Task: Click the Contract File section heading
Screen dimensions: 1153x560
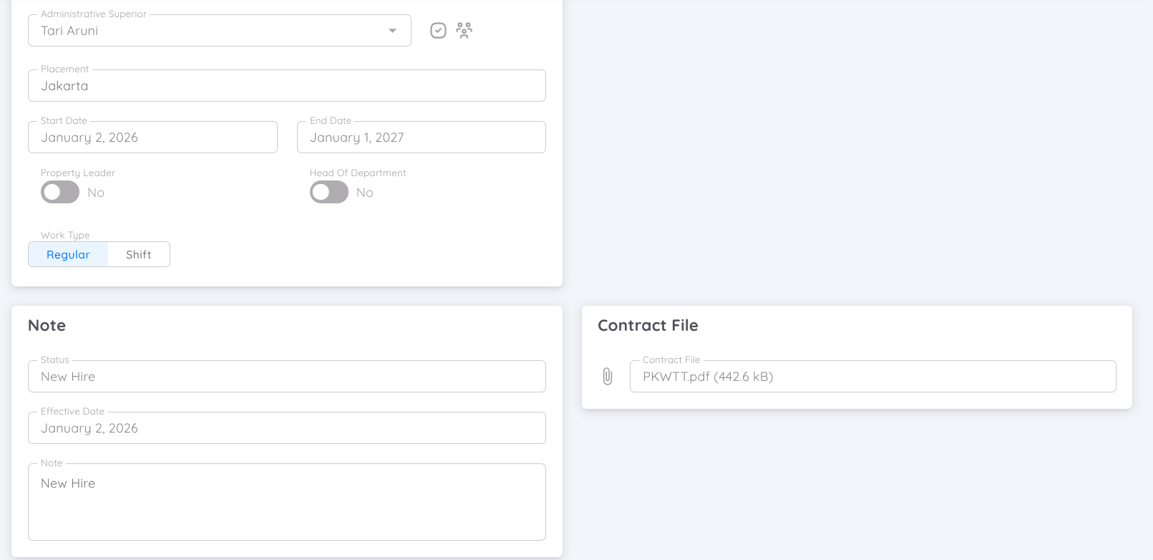Action: coord(648,325)
